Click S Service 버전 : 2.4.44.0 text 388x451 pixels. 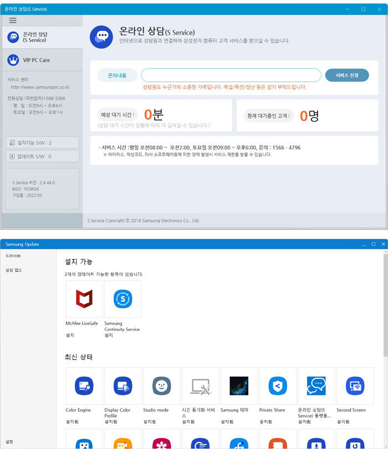33,183
